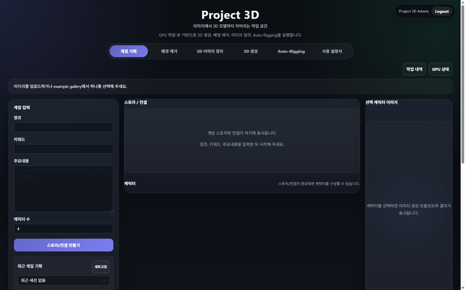The height and width of the screenshot is (290, 465).
Task: Focus the 장르 input field
Action: tap(64, 127)
